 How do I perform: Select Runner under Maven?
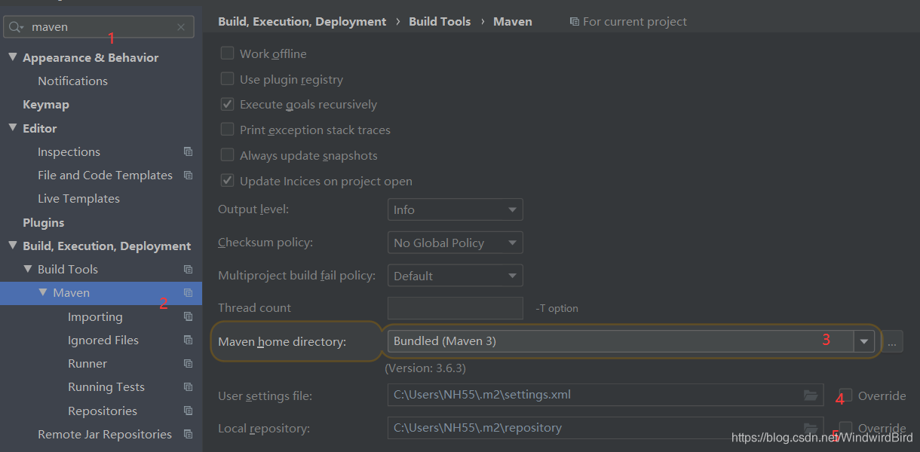(87, 364)
